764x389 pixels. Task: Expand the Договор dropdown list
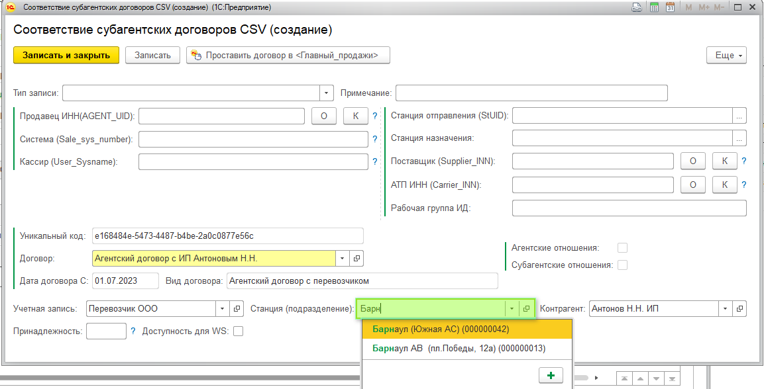pyautogui.click(x=343, y=258)
